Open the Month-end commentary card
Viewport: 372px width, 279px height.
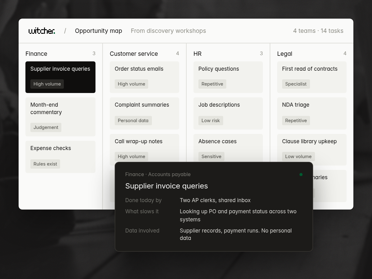(60, 117)
